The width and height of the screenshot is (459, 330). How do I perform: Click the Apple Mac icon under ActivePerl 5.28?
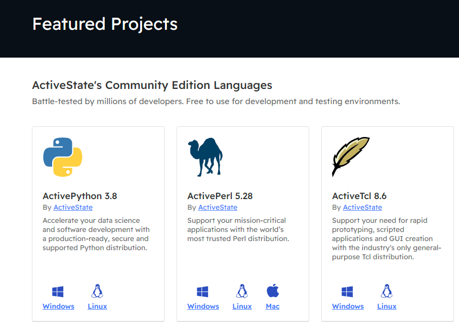pyautogui.click(x=273, y=291)
